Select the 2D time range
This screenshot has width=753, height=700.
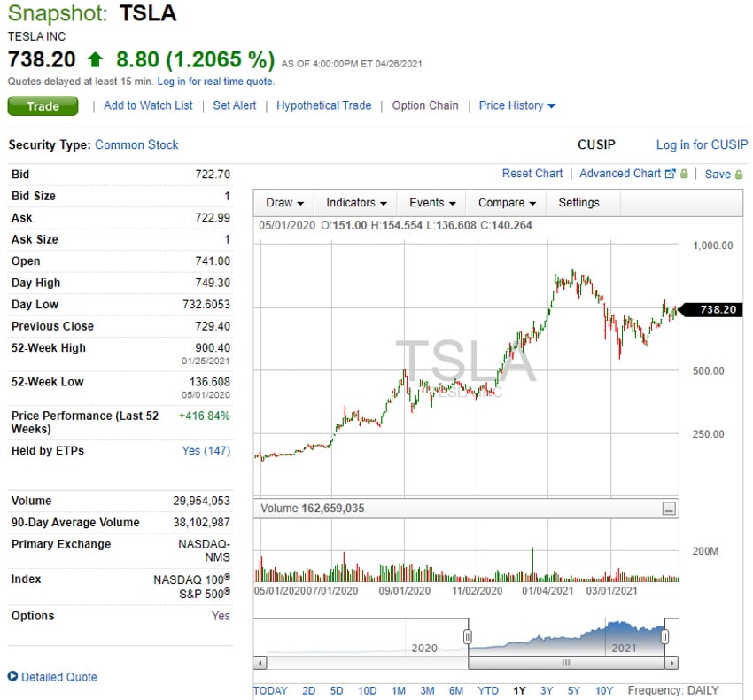pos(309,691)
